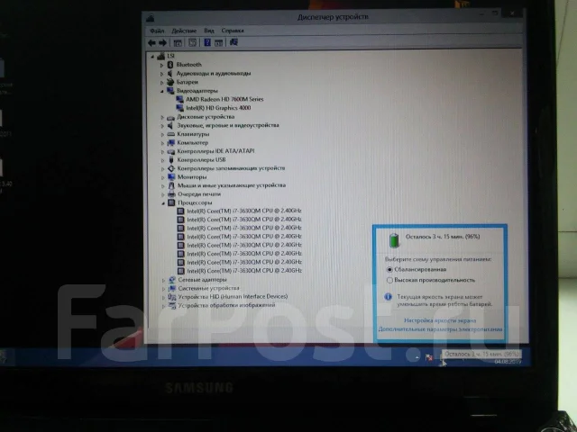Click the scan for hardware changes icon

point(234,42)
